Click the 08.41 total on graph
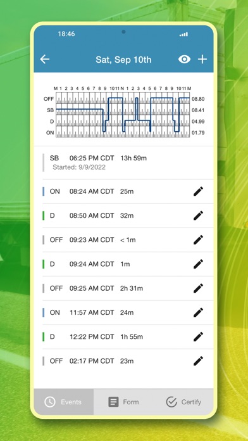The height and width of the screenshot is (441, 248). [x=198, y=110]
